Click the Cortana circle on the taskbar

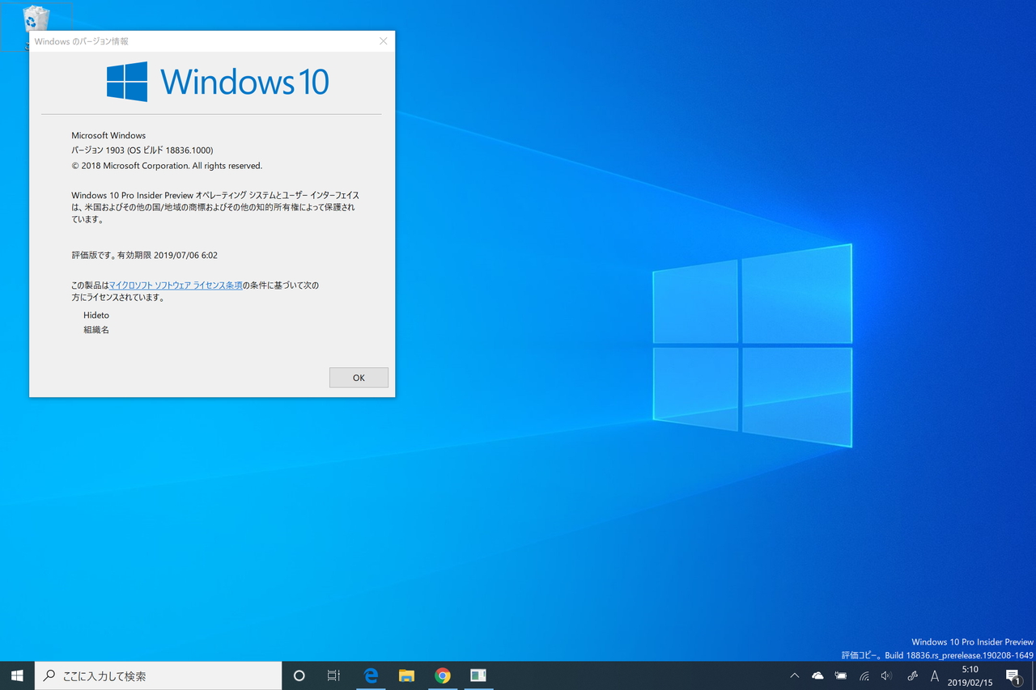299,675
